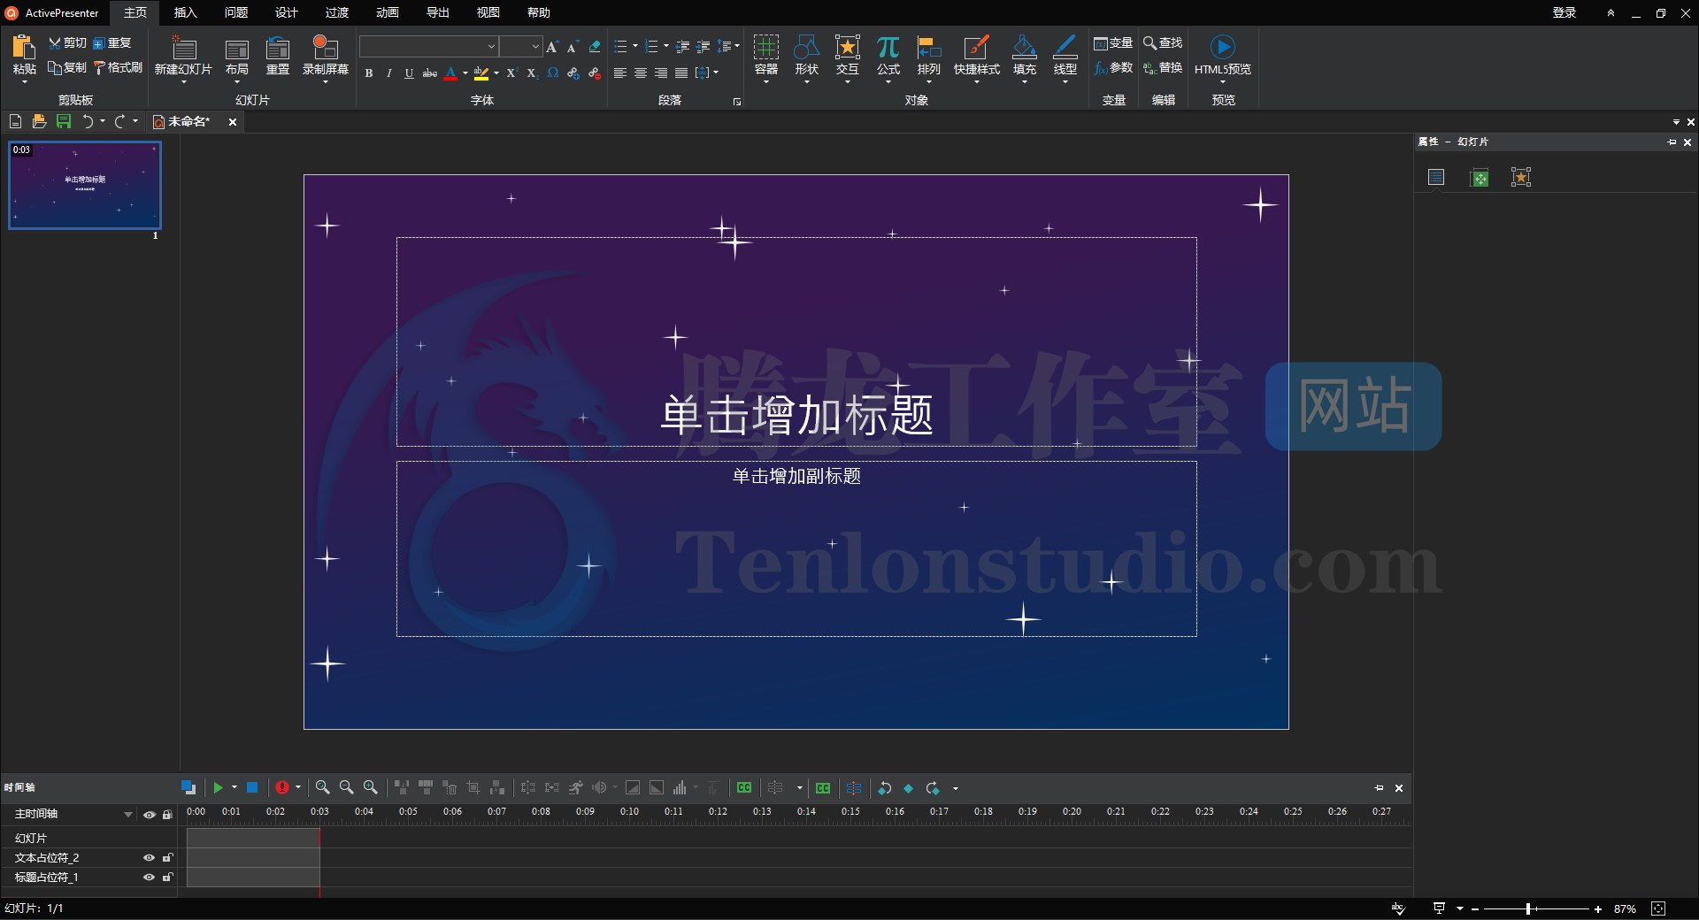
Task: Open Slide Properties tab icon in panel
Action: [x=1436, y=177]
